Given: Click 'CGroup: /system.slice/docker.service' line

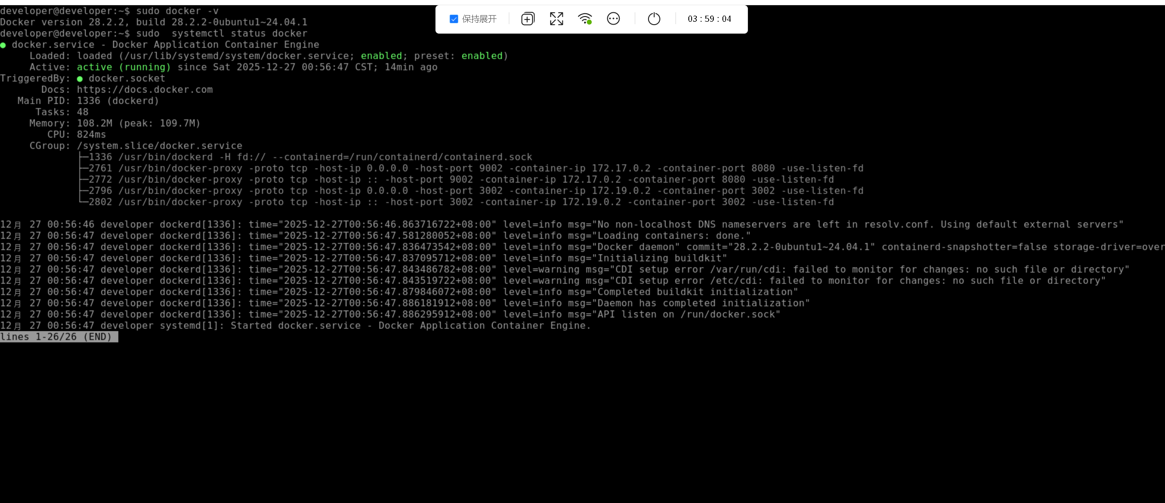Looking at the screenshot, I should click(x=136, y=146).
